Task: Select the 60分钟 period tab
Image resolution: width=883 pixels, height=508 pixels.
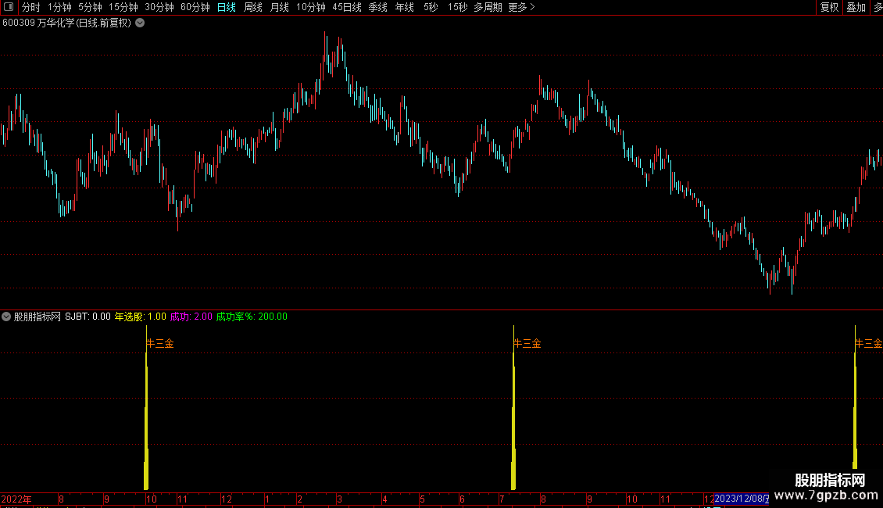Action: (195, 7)
